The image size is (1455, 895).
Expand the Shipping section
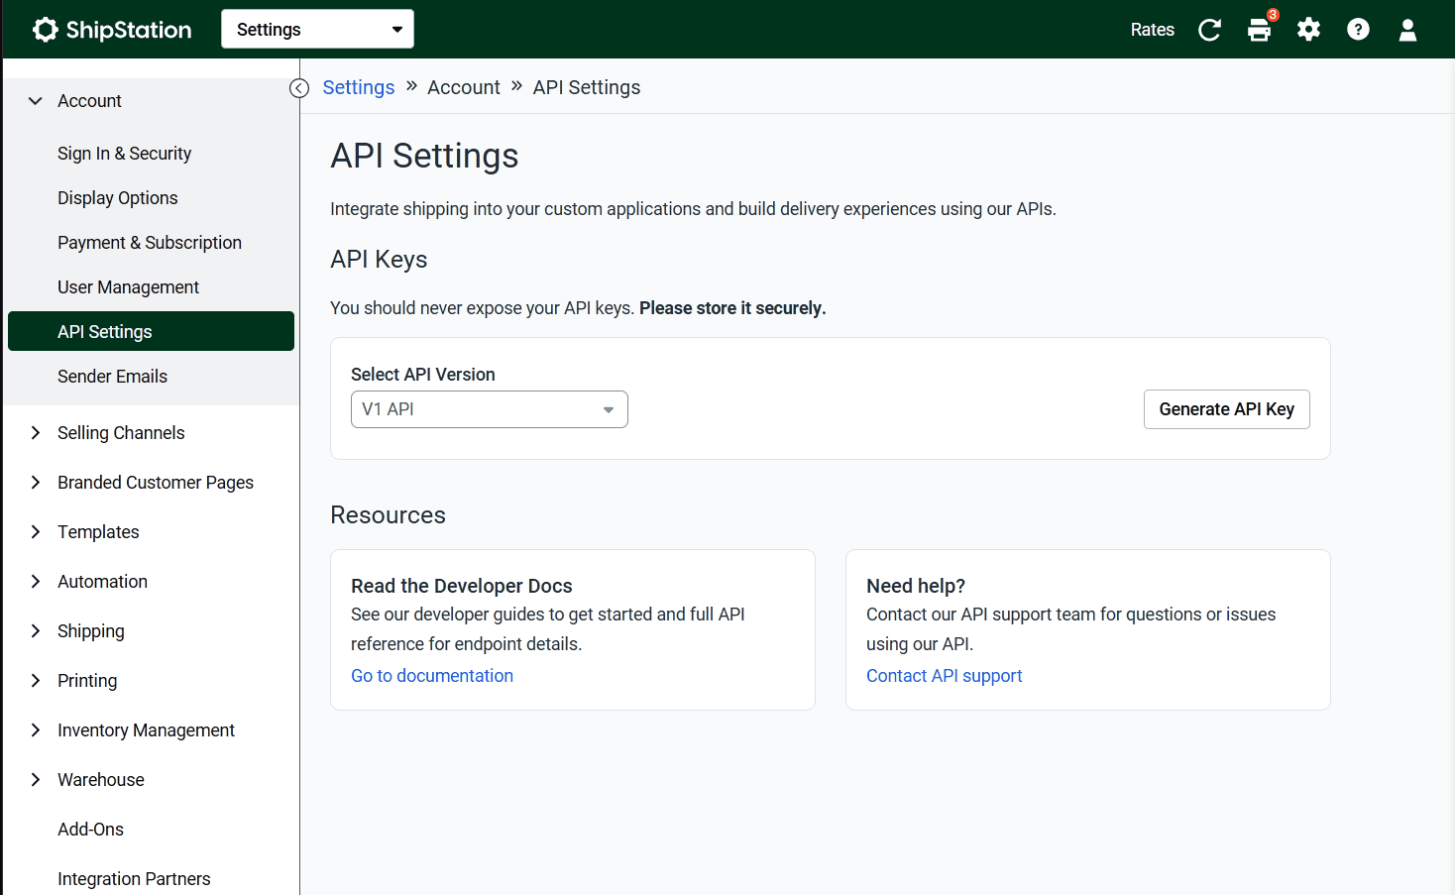pyautogui.click(x=36, y=631)
